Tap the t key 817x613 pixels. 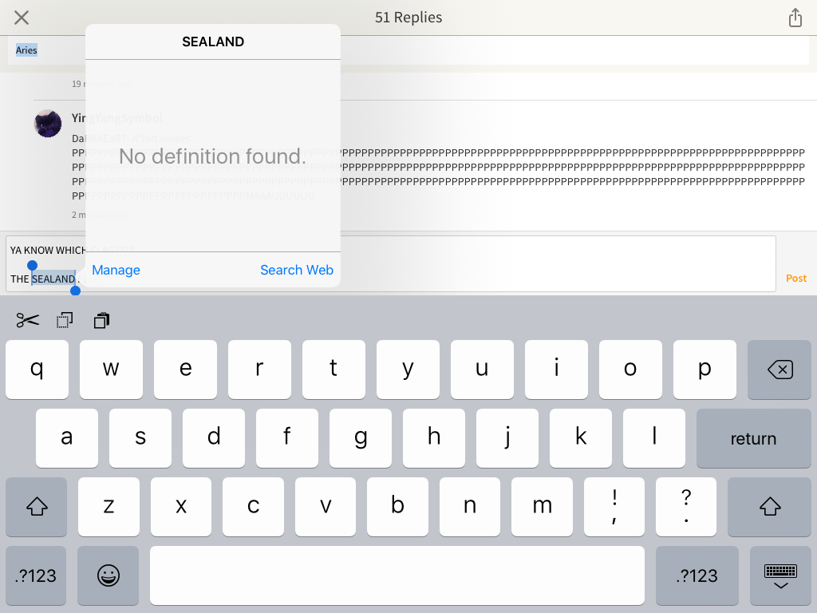coord(334,370)
